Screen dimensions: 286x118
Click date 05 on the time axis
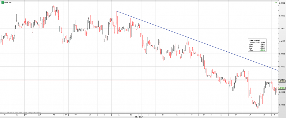[54, 115]
